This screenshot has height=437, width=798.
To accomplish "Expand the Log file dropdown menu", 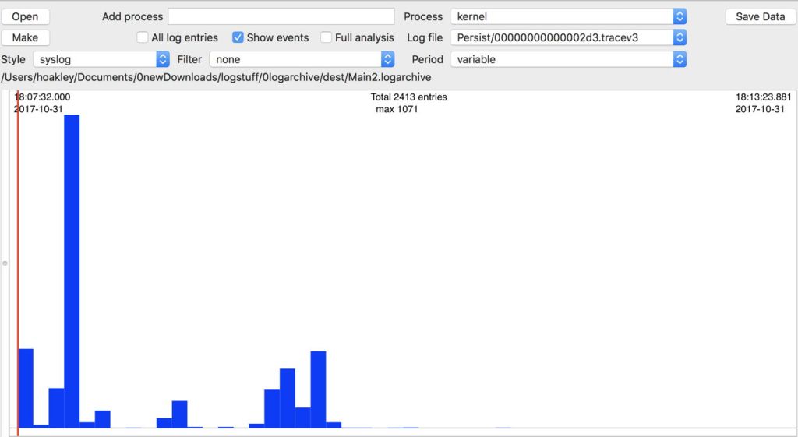I will [567, 37].
